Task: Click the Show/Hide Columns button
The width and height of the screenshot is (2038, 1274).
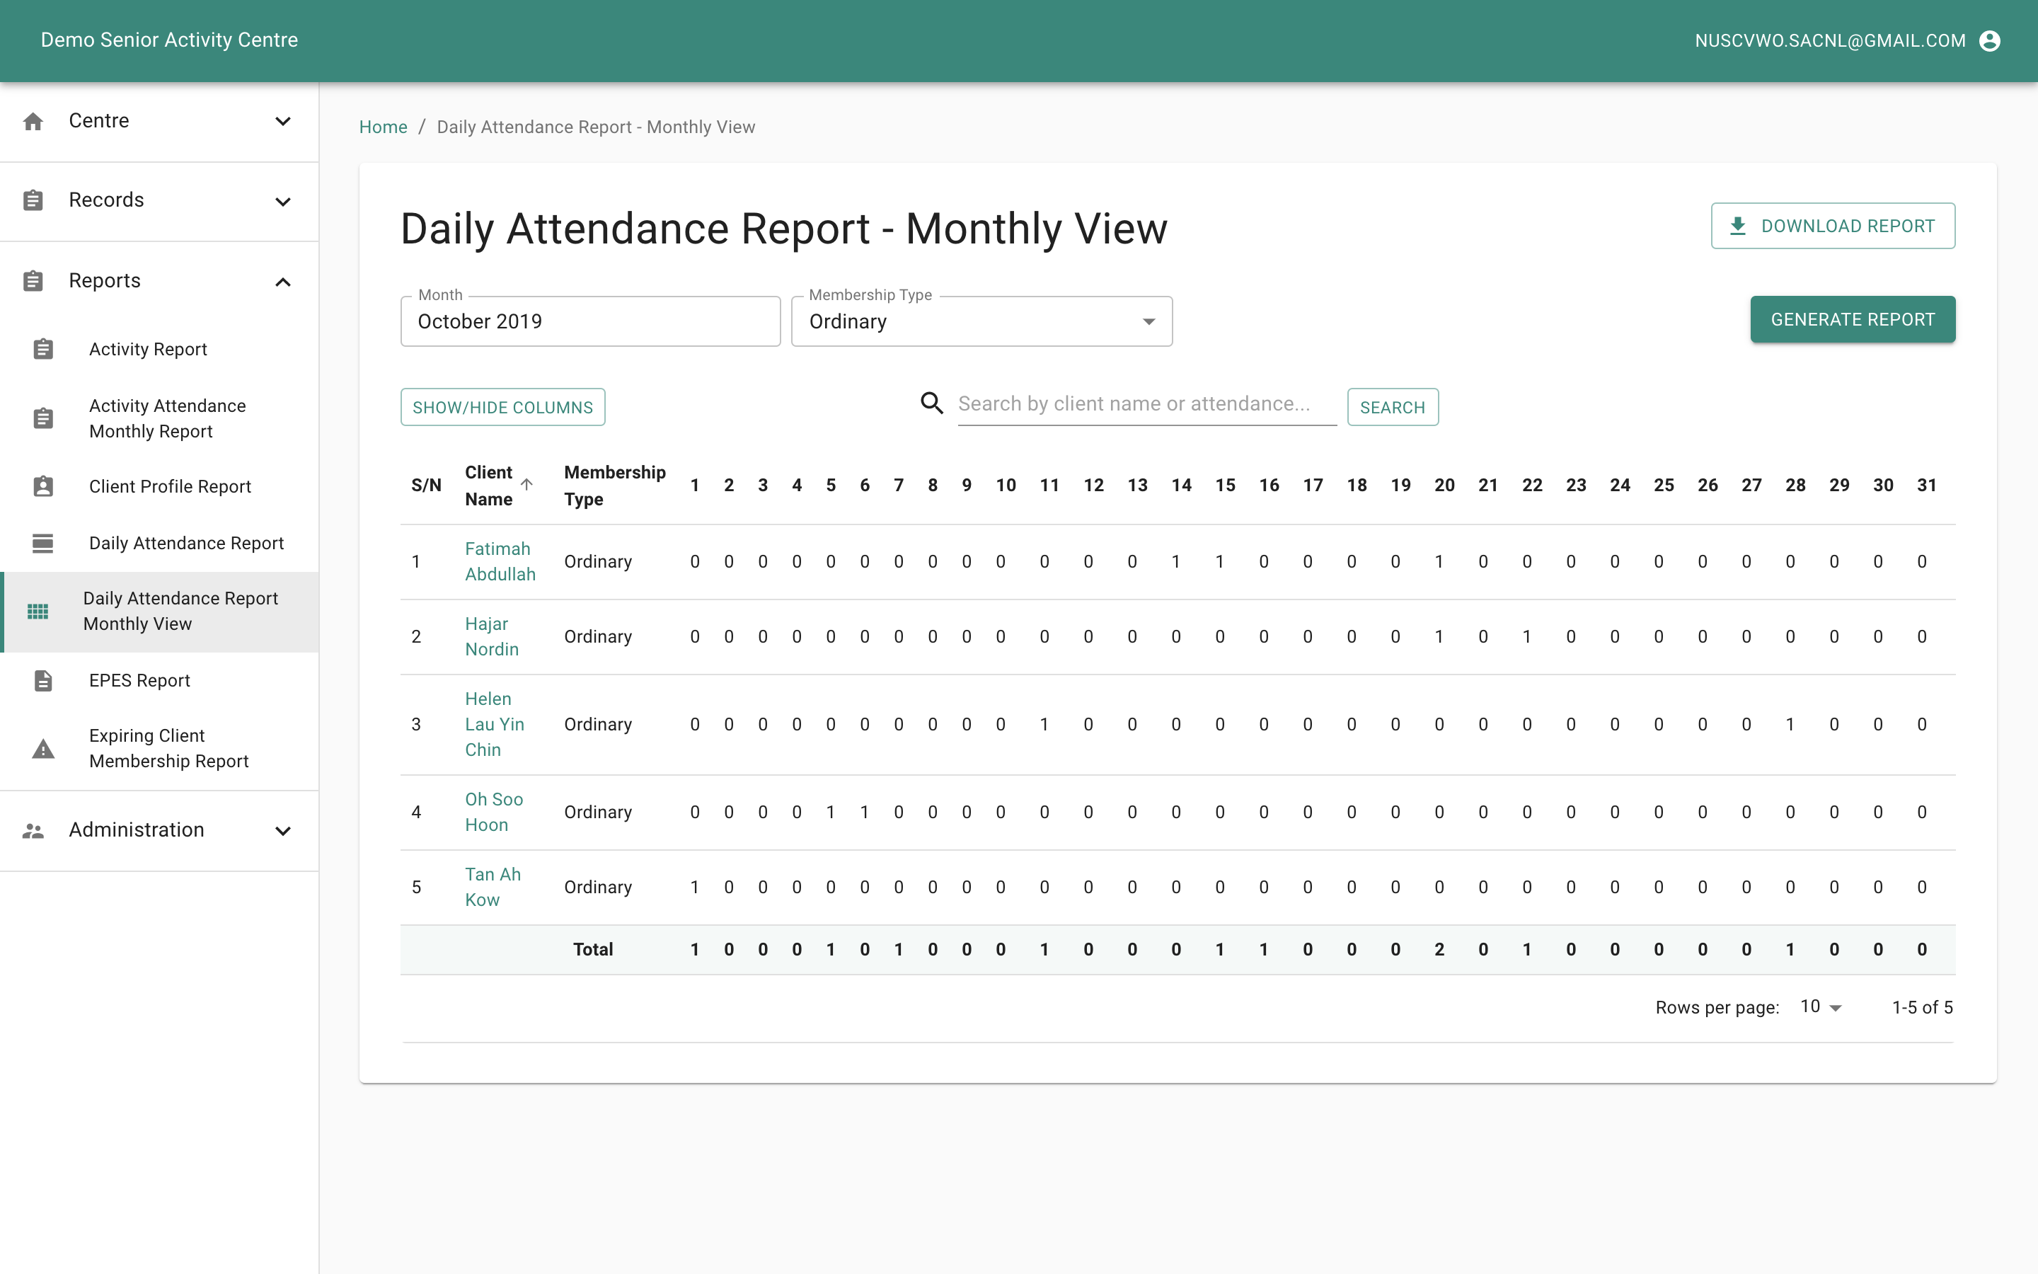Action: [x=502, y=407]
